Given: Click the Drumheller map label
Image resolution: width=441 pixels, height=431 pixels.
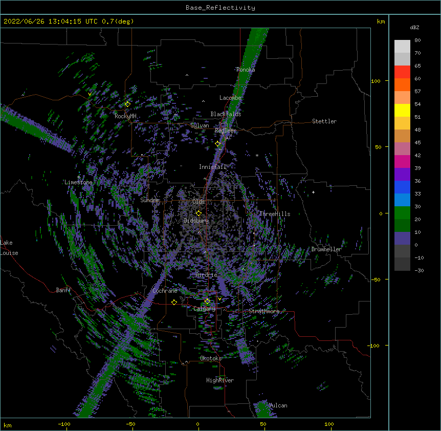Looking at the screenshot, I should [326, 249].
